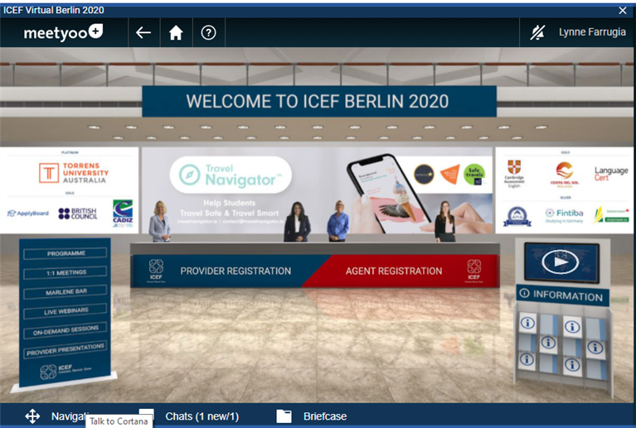Open the Costa del Sol Malaga logo
This screenshot has height=428, width=636.
click(564, 174)
